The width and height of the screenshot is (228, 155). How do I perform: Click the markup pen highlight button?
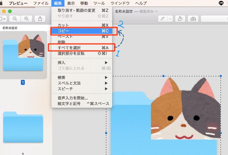tap(163, 19)
